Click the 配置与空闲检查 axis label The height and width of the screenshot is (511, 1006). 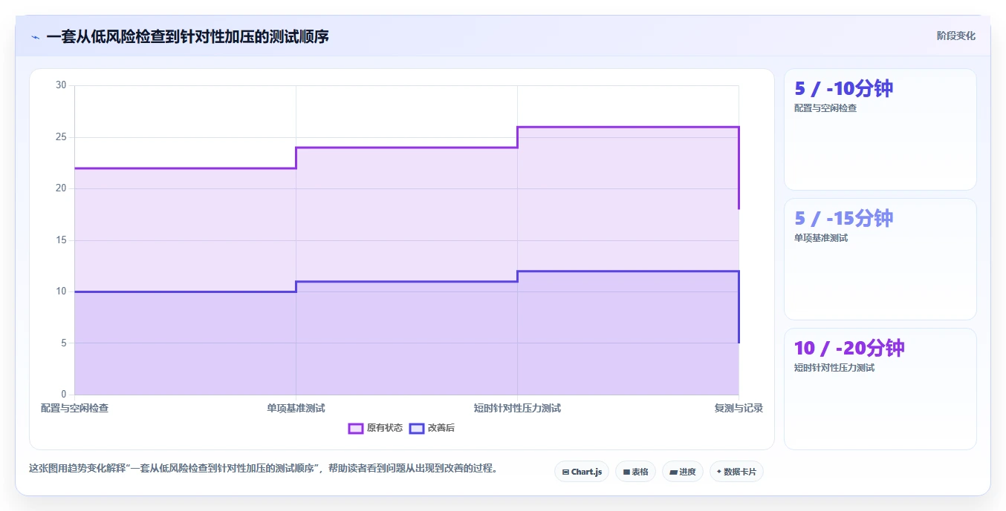coord(74,409)
